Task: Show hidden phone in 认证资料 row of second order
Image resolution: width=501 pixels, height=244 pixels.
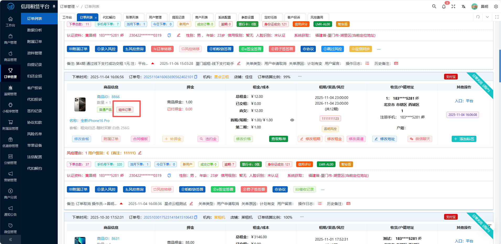Action: tap(122, 175)
